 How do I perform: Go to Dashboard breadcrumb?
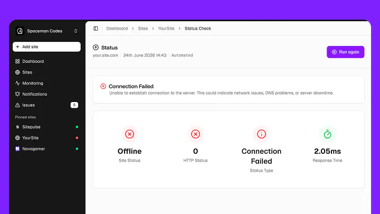[117, 29]
